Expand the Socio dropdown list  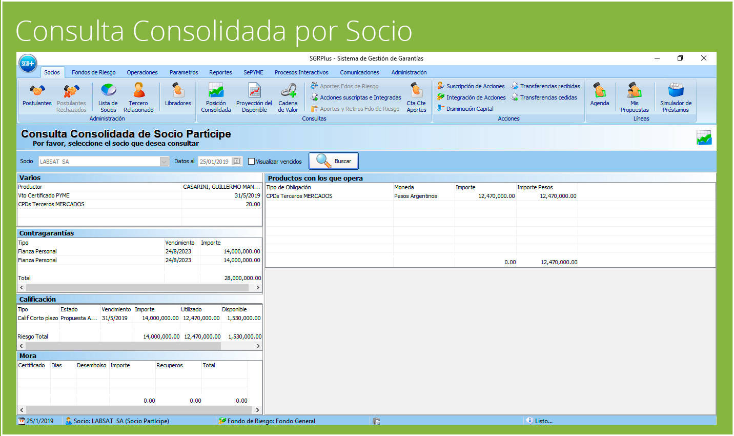pos(164,162)
